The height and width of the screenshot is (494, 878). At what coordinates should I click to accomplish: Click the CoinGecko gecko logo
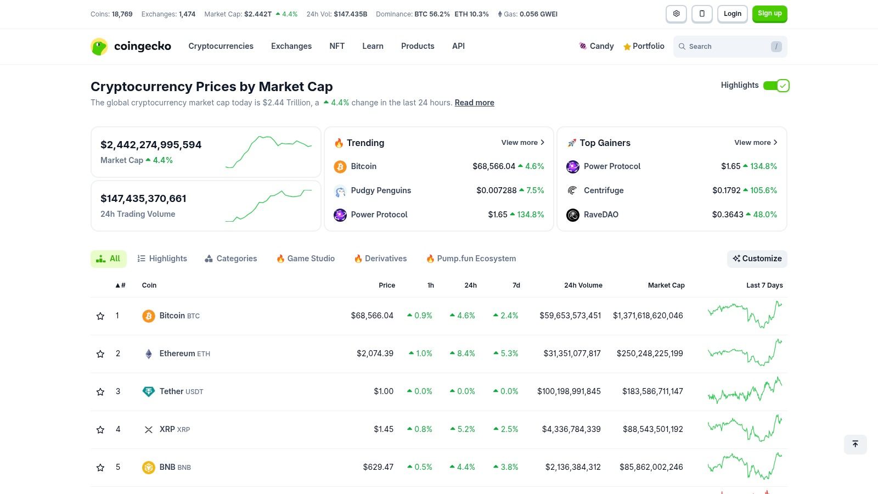coord(99,47)
